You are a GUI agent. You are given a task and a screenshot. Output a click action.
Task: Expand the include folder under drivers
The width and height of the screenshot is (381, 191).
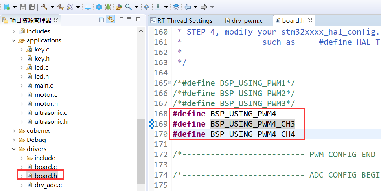(x=22, y=158)
